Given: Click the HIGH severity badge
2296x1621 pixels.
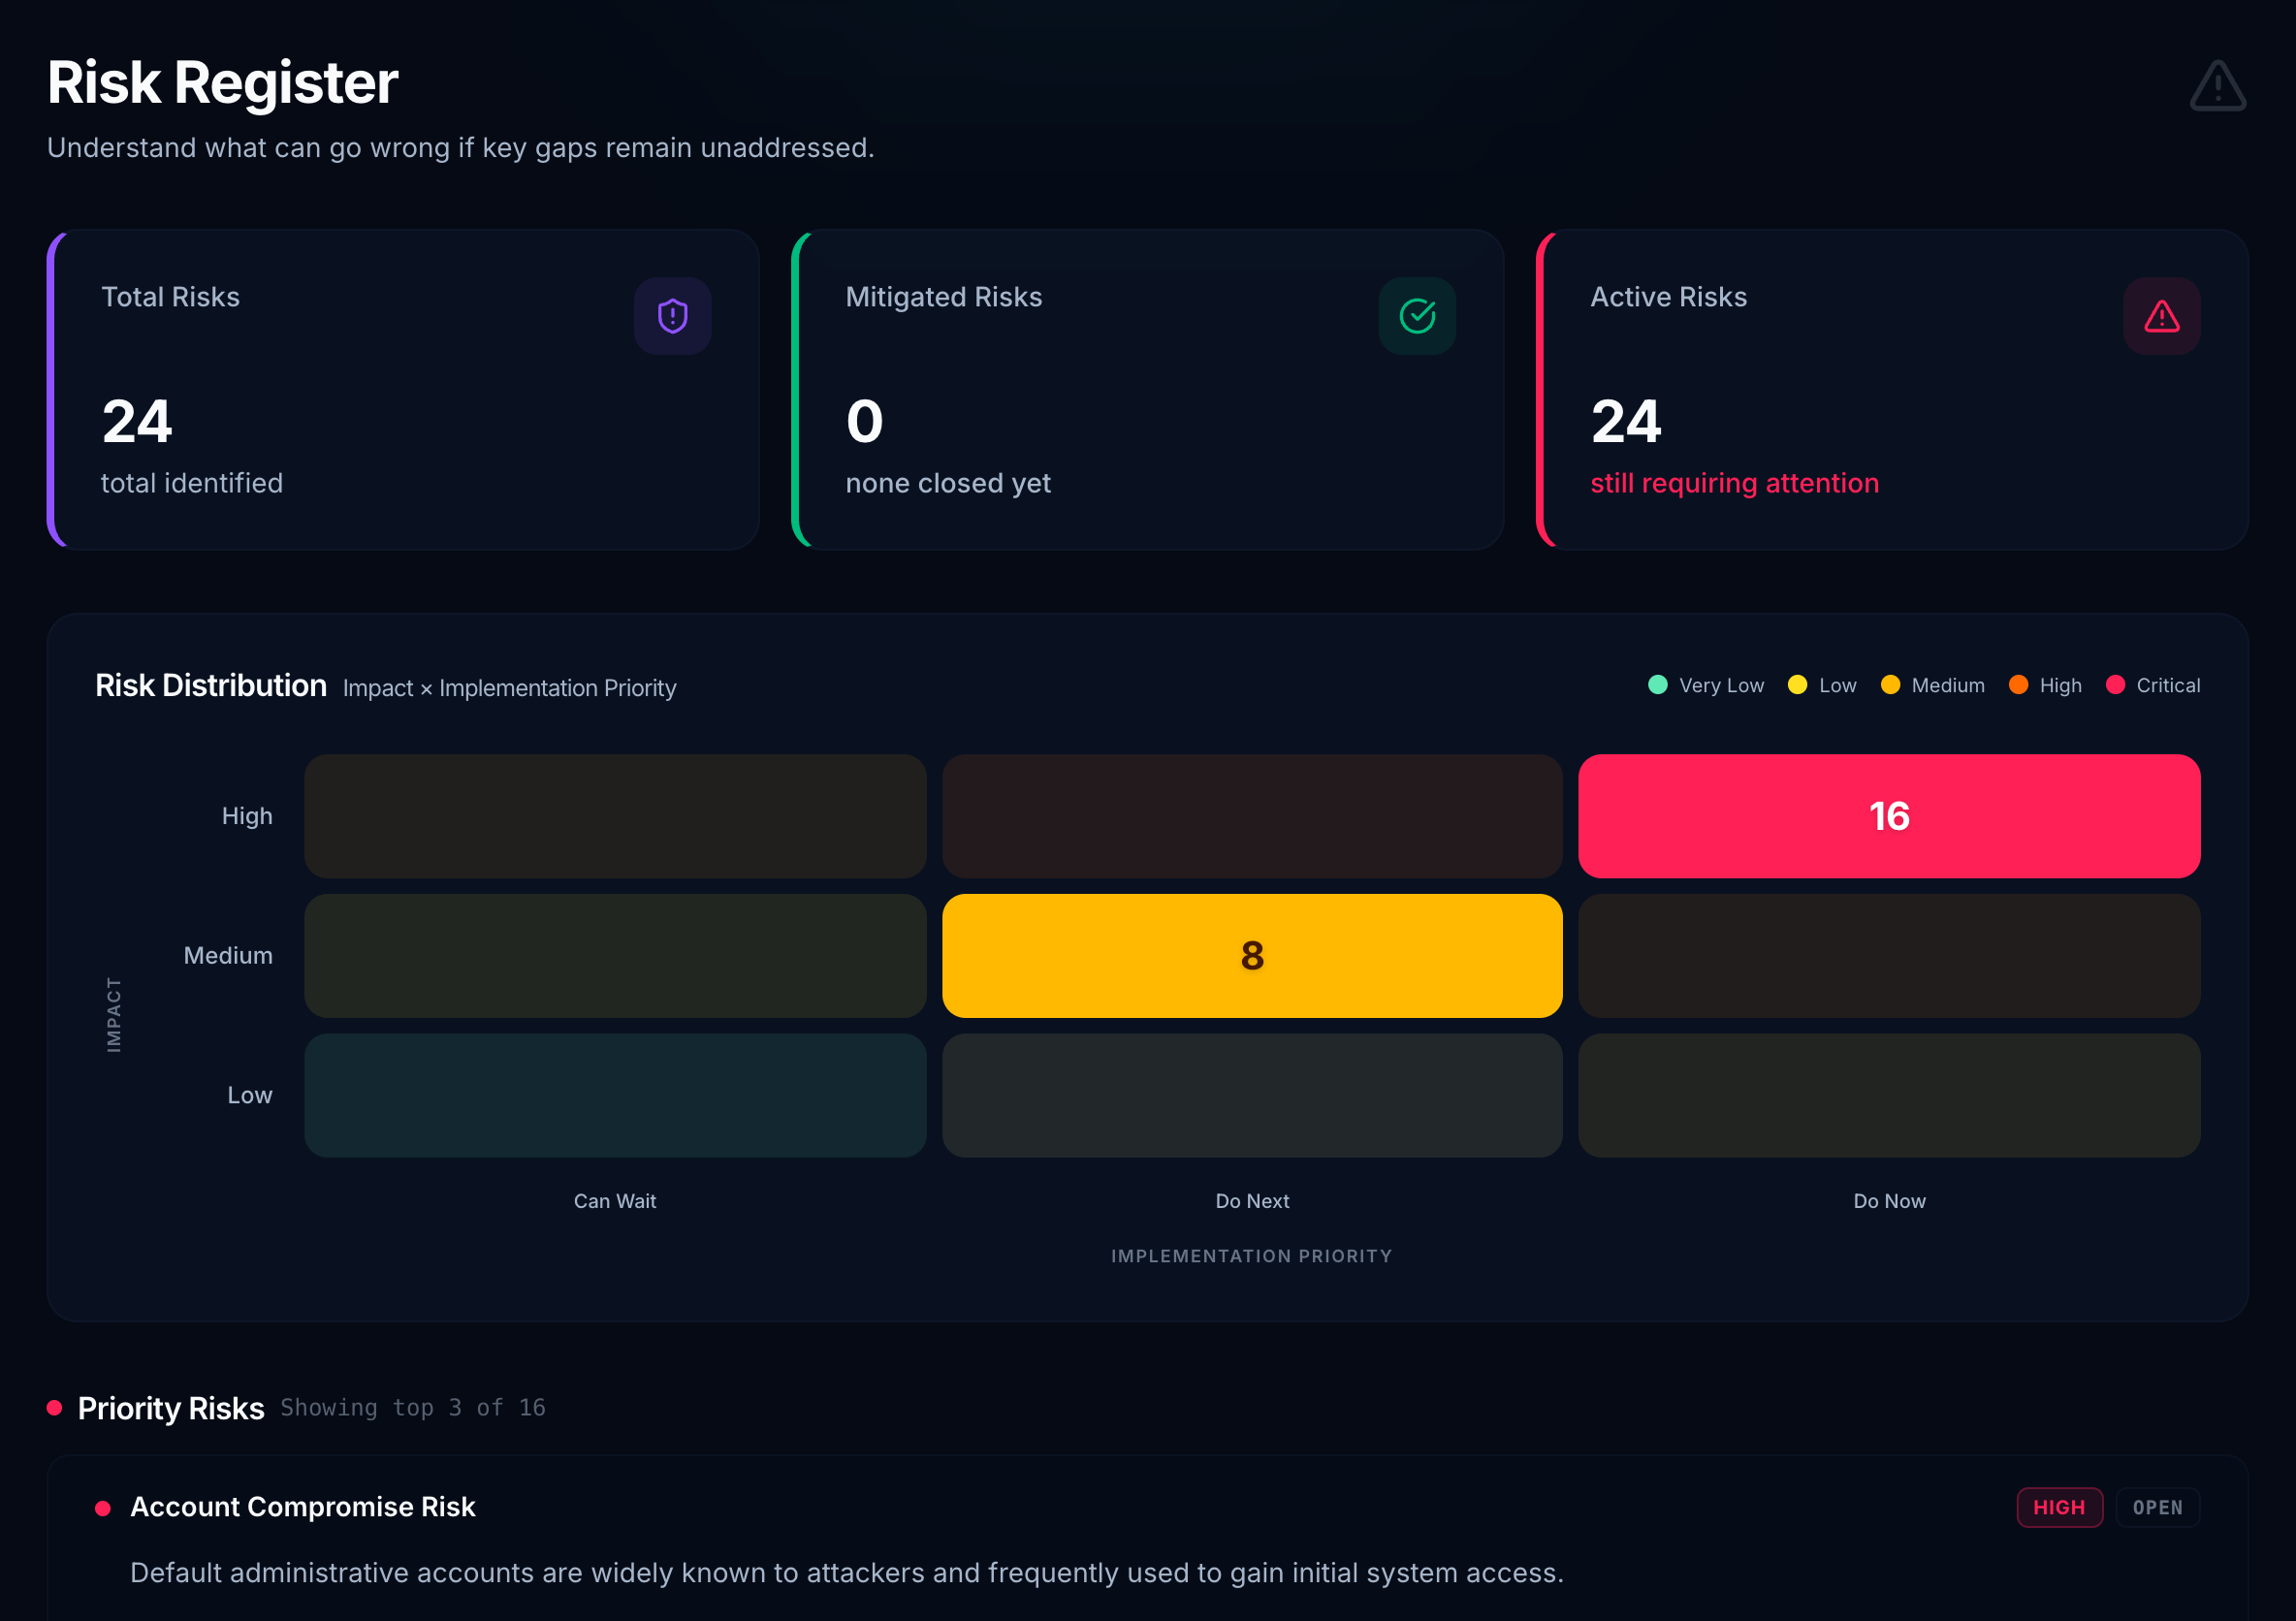Looking at the screenshot, I should point(2059,1507).
